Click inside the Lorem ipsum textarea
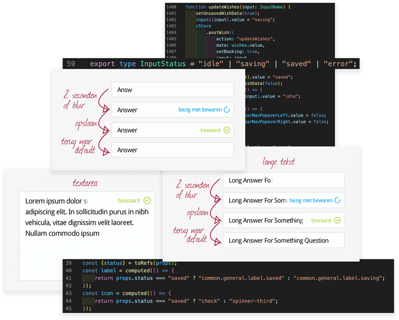399x320 pixels. [x=87, y=236]
